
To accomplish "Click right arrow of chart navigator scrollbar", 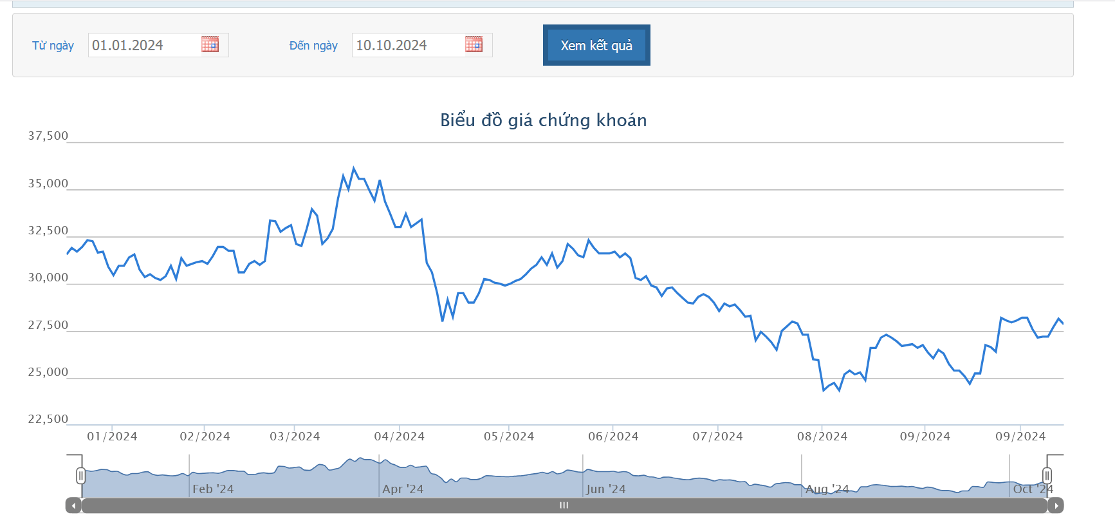I will click(x=1056, y=505).
